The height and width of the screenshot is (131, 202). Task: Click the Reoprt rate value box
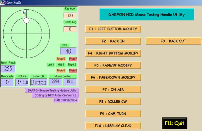[x=7, y=82]
